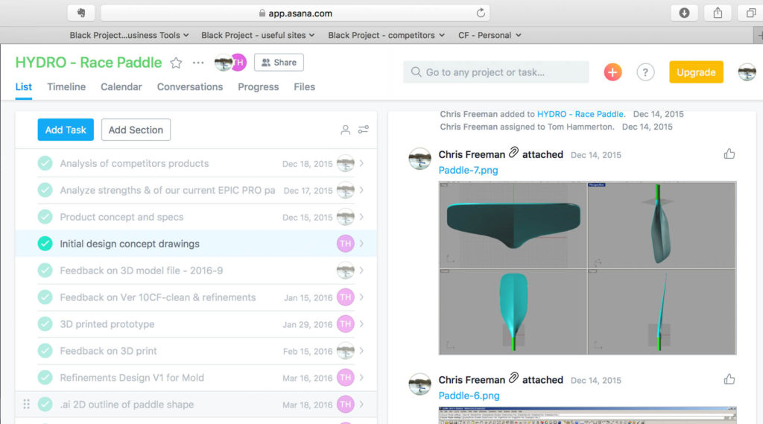Screen dimensions: 763x424
Task: Expand details chevron for Analysis of competitors products
Action: [361, 163]
